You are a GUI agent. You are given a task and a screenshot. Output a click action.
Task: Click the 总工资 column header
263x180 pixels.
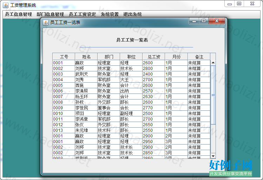pyautogui.click(x=153, y=57)
